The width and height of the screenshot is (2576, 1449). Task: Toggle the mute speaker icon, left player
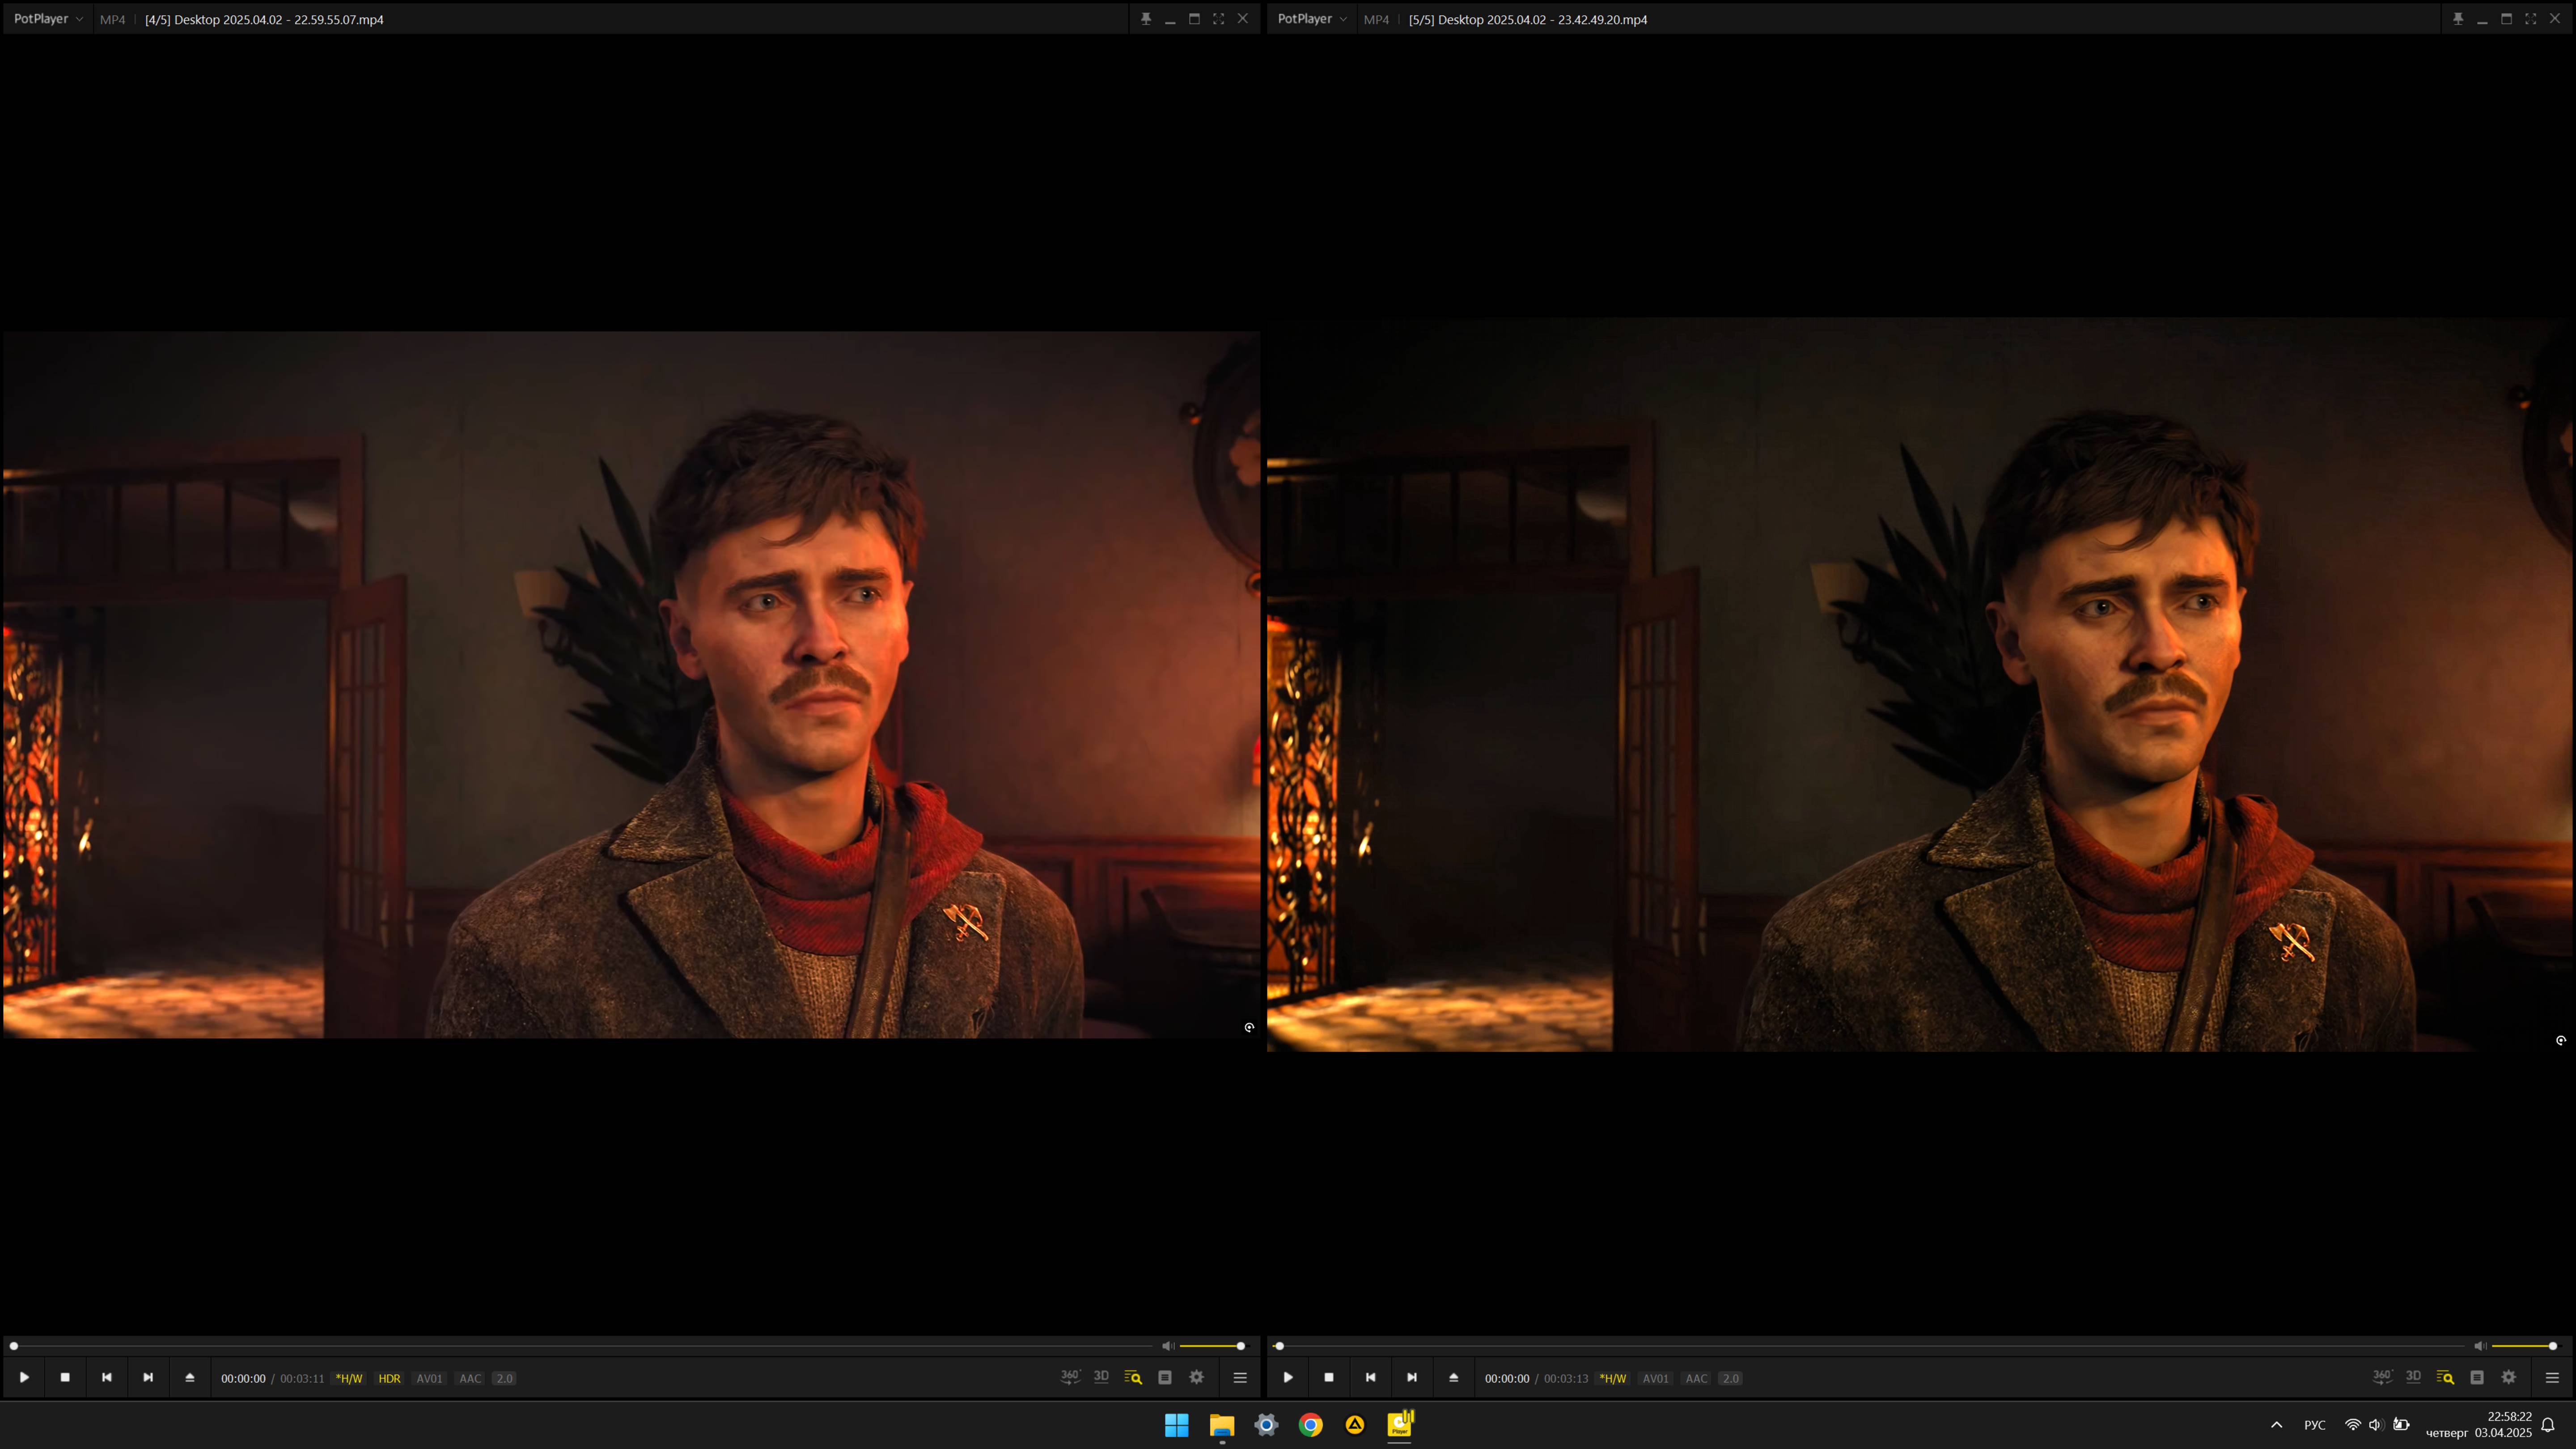1169,1346
